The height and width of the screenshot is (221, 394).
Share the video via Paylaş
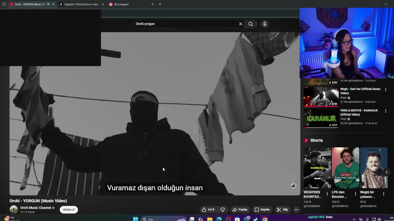click(x=240, y=210)
